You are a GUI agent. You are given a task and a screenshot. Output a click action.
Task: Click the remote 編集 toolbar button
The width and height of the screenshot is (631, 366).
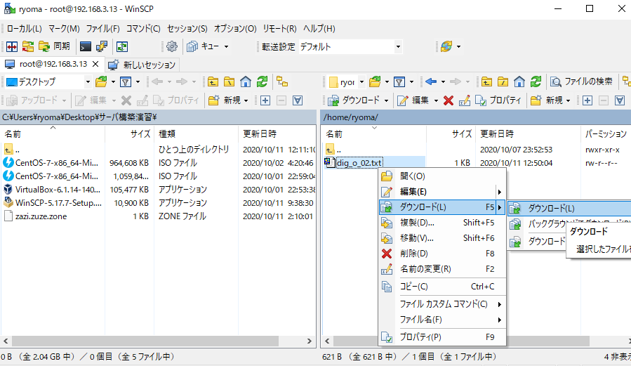[x=413, y=100]
